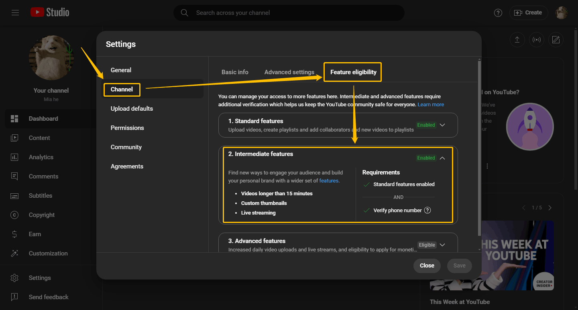Click the features link in Intermediate section
The height and width of the screenshot is (310, 578).
click(x=329, y=181)
